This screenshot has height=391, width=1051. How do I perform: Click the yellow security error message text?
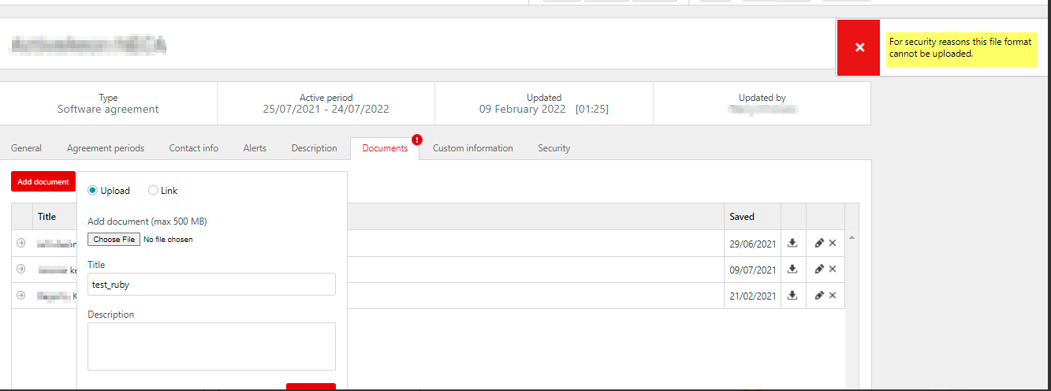[x=960, y=48]
